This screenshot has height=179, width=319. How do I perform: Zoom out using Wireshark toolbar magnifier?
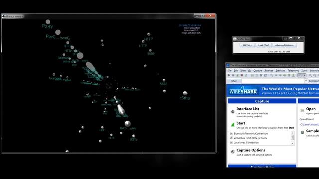pyautogui.click(x=315, y=75)
